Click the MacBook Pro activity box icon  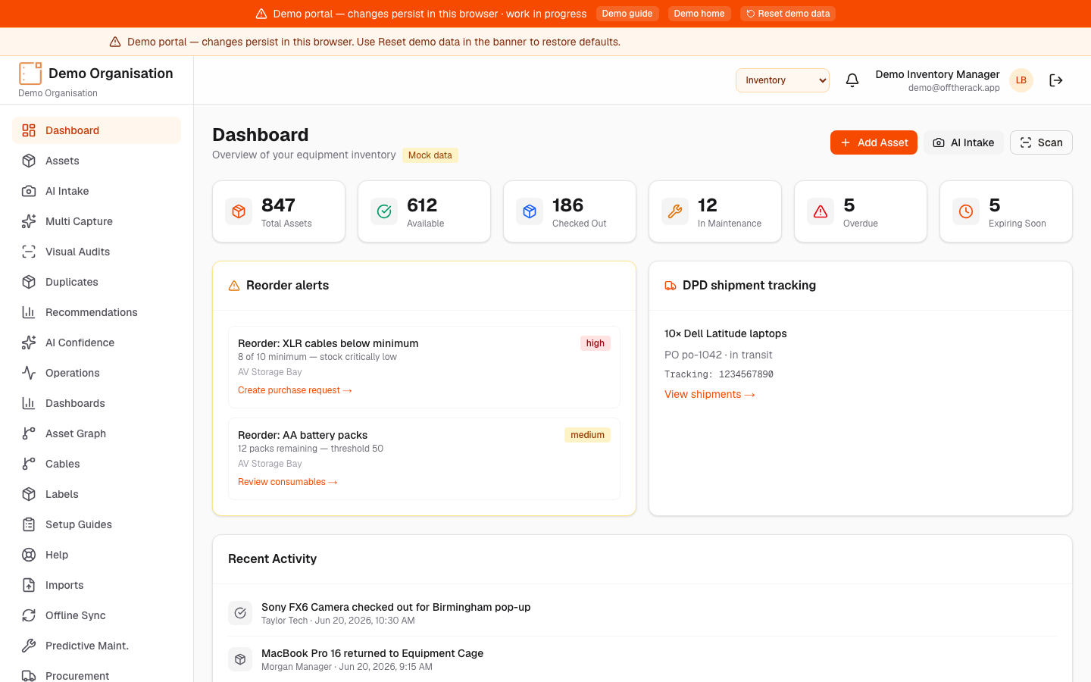[240, 659]
